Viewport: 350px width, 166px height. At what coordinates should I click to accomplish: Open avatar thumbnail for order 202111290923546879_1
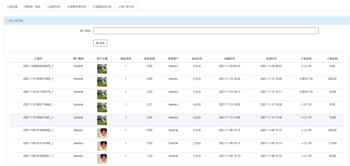click(x=102, y=69)
